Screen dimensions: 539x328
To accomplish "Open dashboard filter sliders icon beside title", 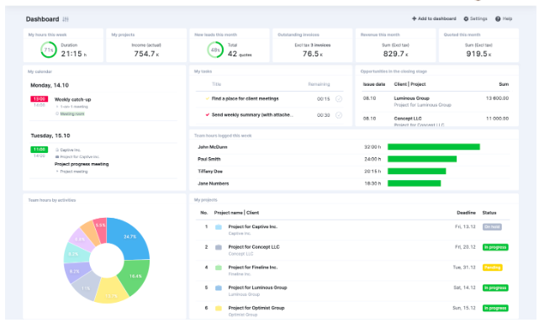I will 66,19.
